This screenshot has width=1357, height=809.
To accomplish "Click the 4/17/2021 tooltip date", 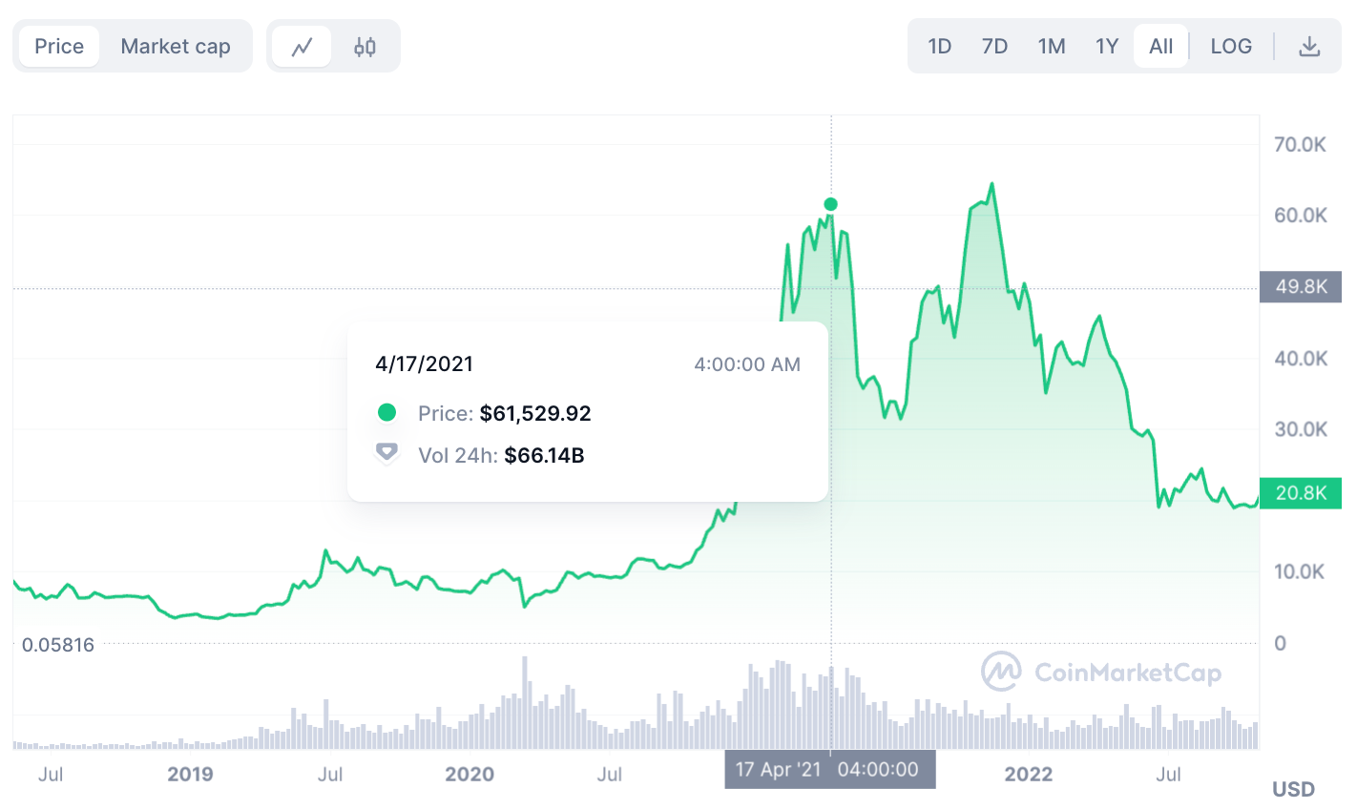I will point(424,363).
